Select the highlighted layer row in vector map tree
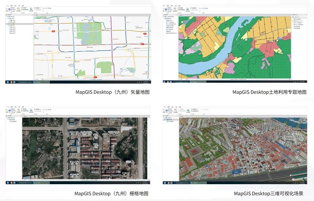Viewport: 314px width, 201px height. tap(19, 24)
